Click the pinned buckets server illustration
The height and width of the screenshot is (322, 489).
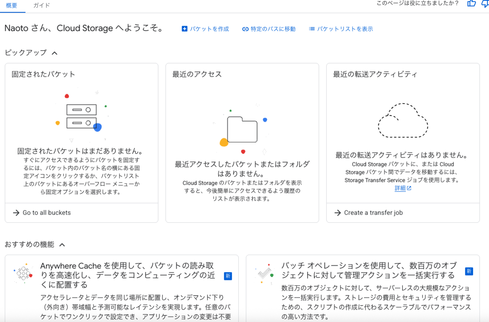81,116
